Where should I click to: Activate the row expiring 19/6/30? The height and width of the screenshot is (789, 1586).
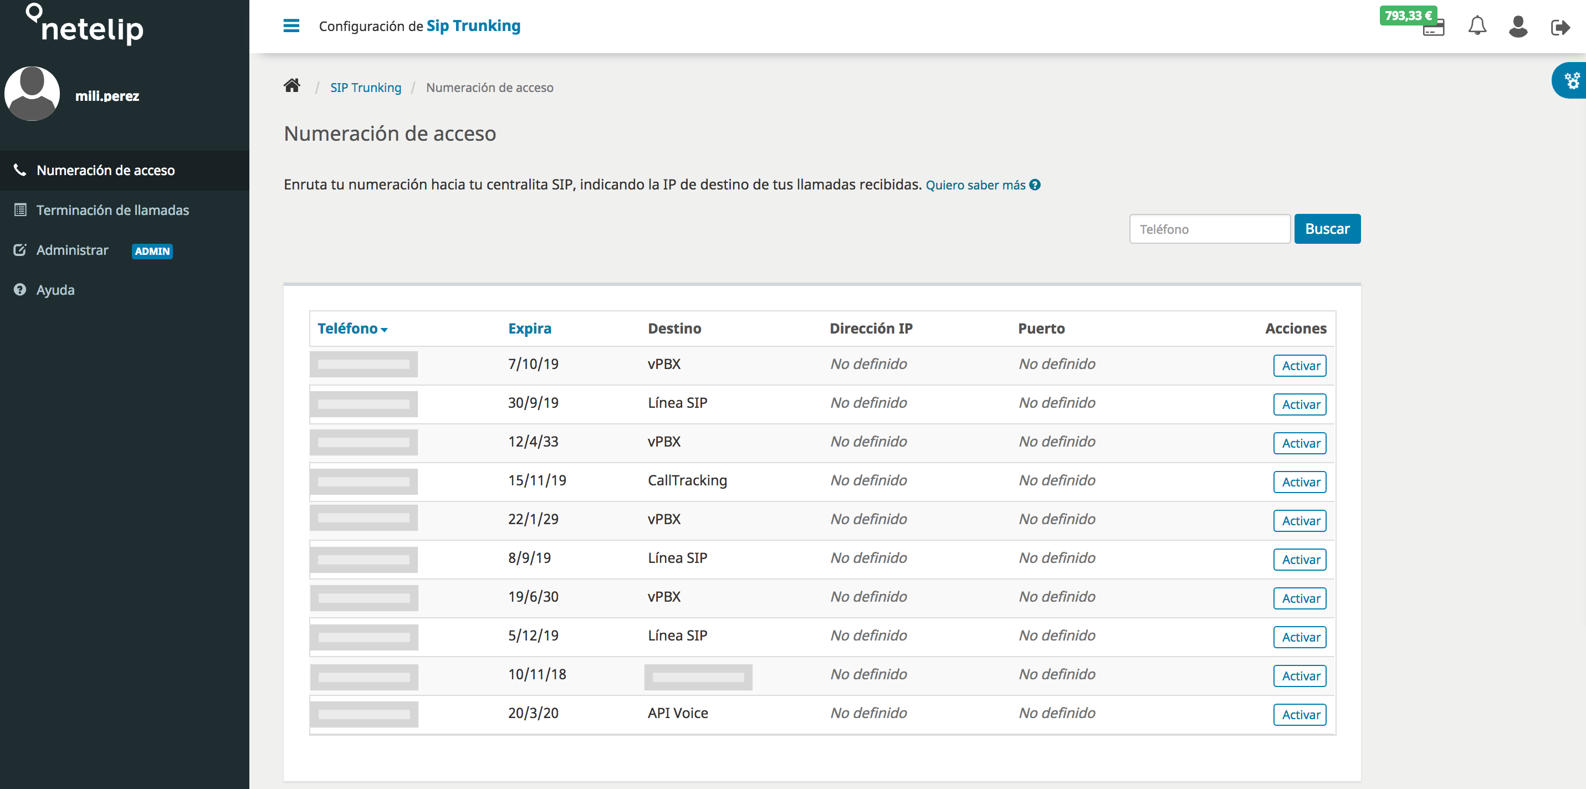(x=1300, y=598)
